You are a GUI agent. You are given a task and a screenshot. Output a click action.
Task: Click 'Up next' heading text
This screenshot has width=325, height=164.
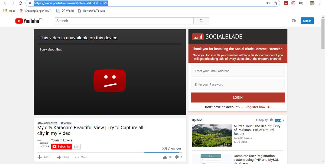(197, 120)
